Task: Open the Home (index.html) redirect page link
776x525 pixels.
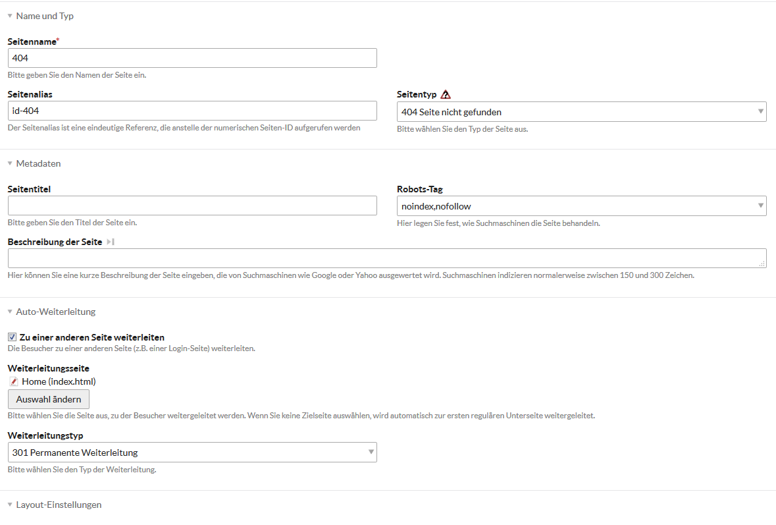Action: (x=59, y=381)
